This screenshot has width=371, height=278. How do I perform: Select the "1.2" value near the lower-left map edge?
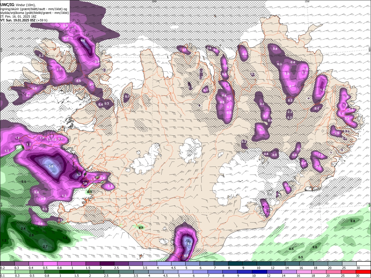click(x=4, y=241)
